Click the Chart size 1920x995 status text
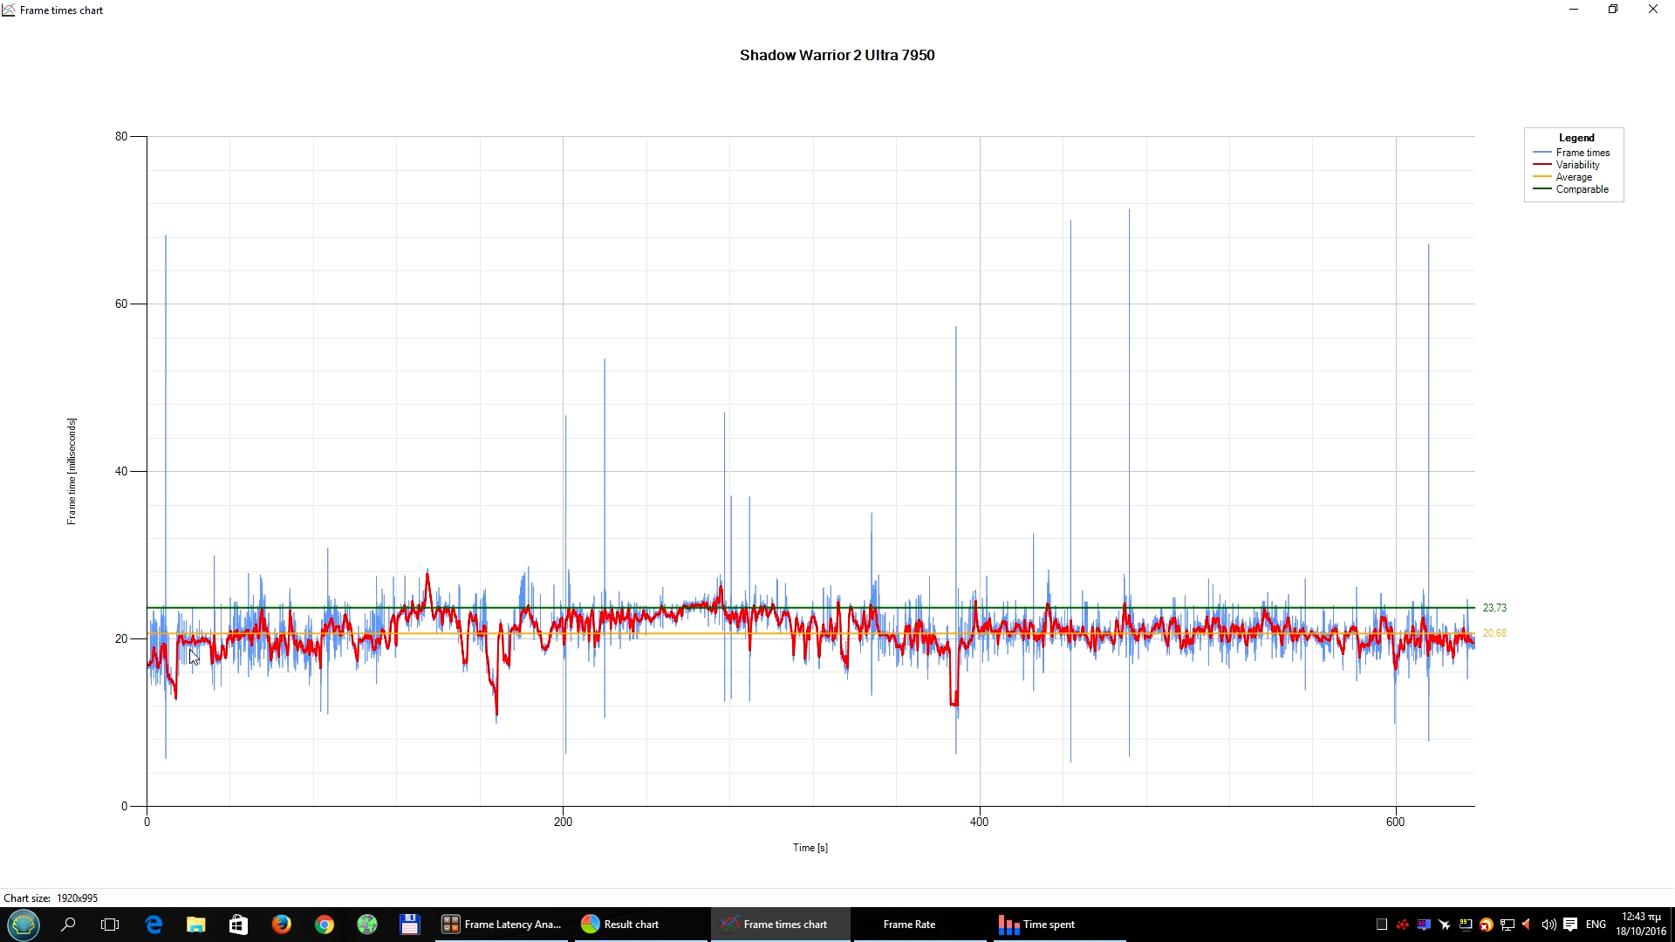Viewport: 1675px width, 942px height. (51, 898)
